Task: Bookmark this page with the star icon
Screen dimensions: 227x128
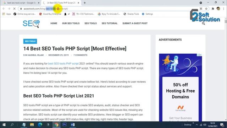Action: (206, 9)
